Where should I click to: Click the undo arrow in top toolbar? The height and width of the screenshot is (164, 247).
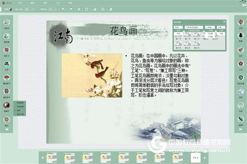63,9
